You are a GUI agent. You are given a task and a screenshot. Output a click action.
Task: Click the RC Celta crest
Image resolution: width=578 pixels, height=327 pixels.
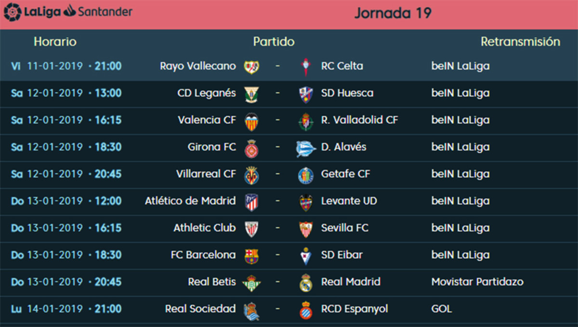tap(306, 66)
